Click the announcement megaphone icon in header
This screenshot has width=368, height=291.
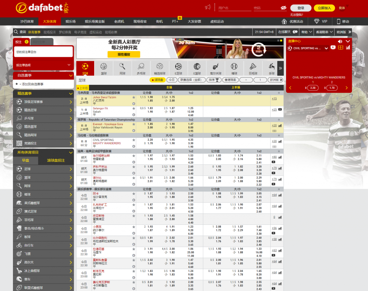click(x=208, y=7)
